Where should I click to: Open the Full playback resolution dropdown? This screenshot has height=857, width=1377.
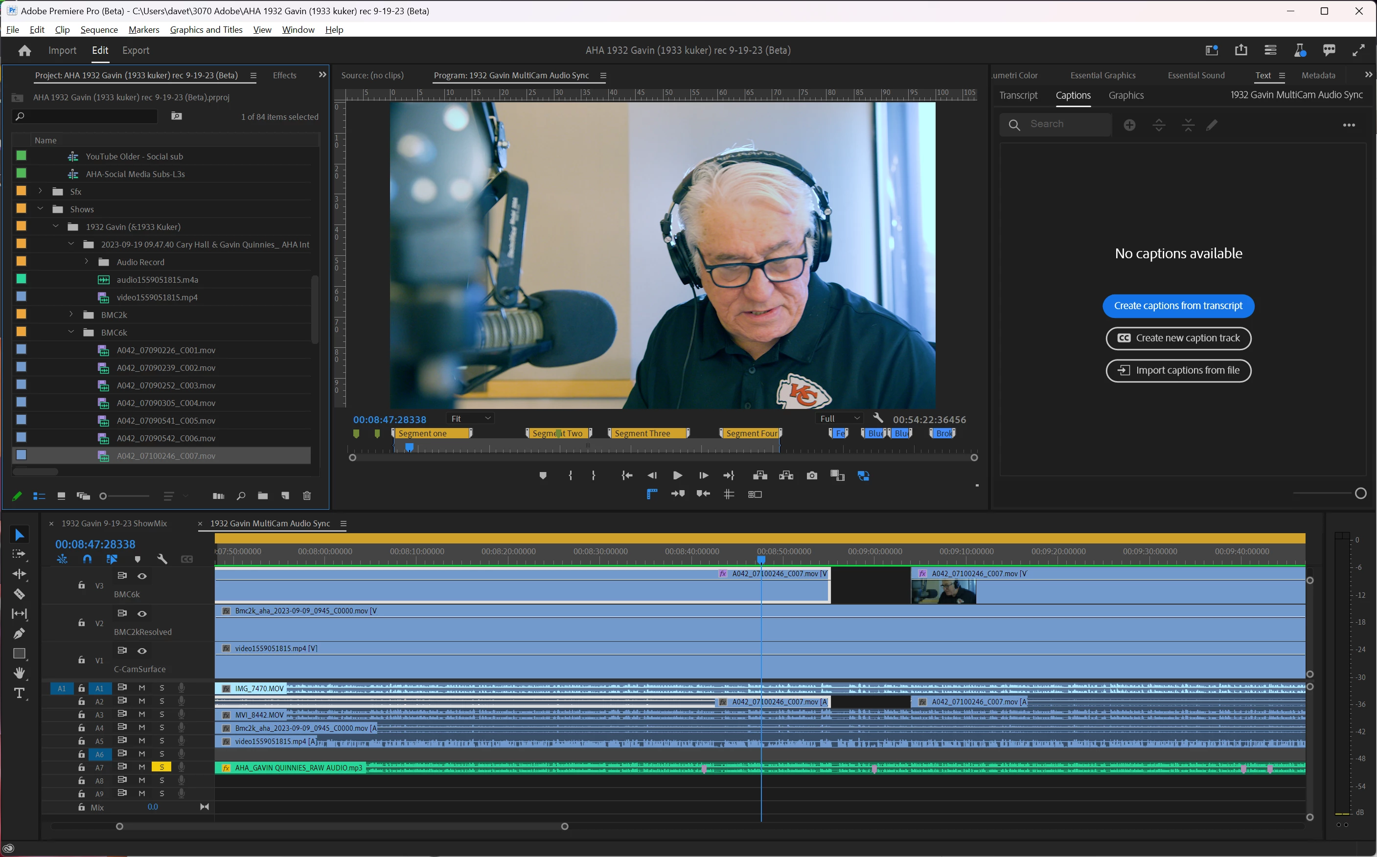tap(840, 418)
